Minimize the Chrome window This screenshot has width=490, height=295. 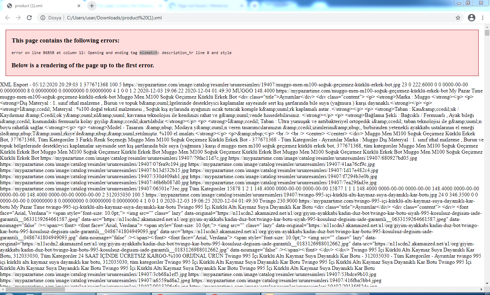click(459, 3)
